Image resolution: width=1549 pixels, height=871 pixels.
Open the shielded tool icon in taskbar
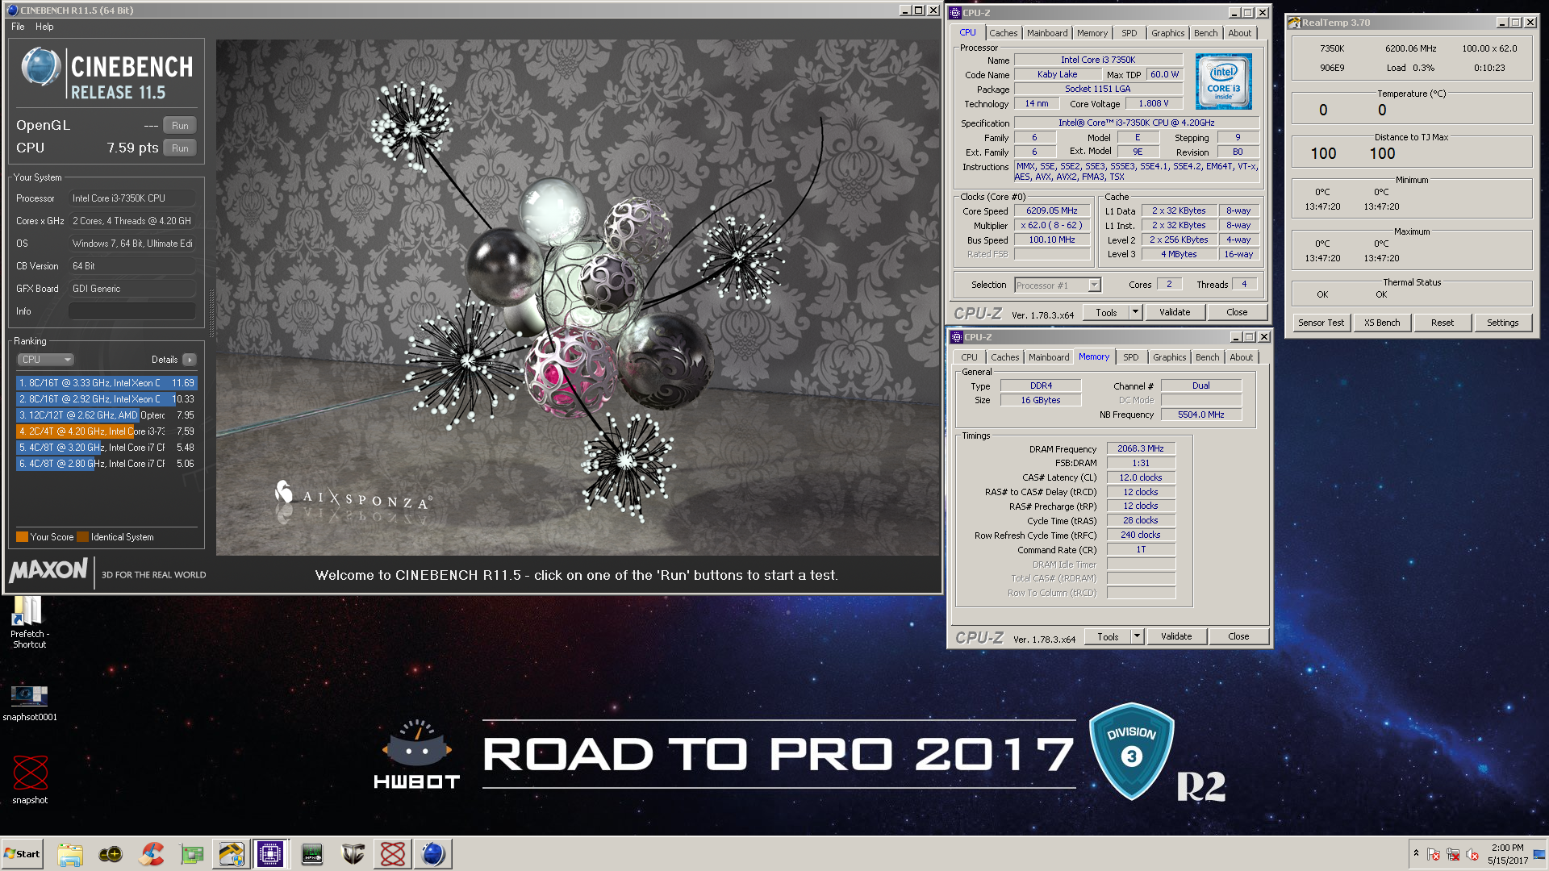coord(232,854)
